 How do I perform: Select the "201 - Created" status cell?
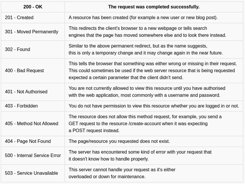point(19,18)
